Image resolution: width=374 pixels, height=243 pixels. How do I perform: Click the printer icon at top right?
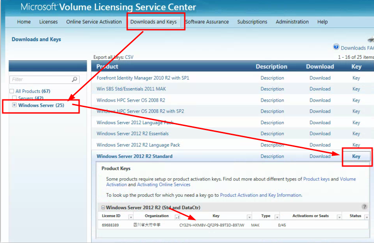click(x=370, y=40)
